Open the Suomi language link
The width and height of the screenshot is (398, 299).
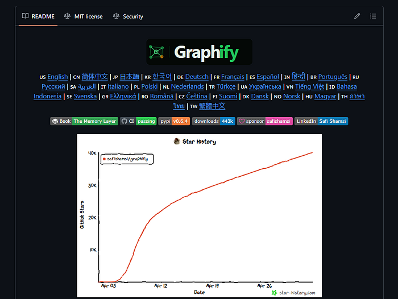228,97
